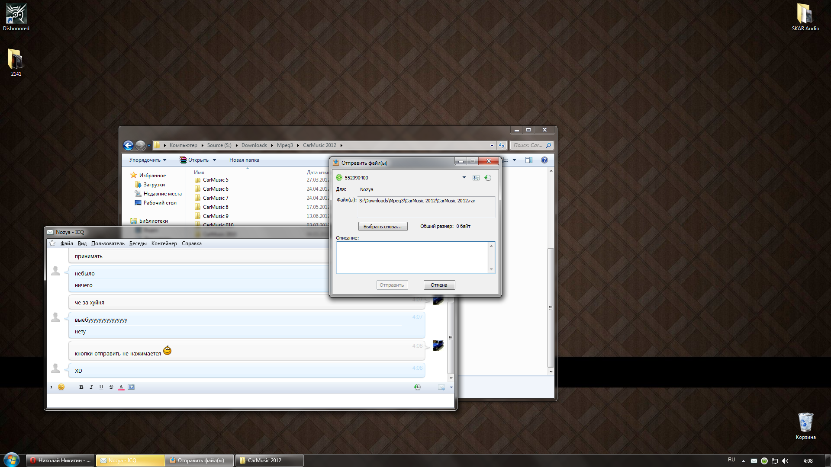Toggle underline formatting in the chat toolbar

pos(101,387)
